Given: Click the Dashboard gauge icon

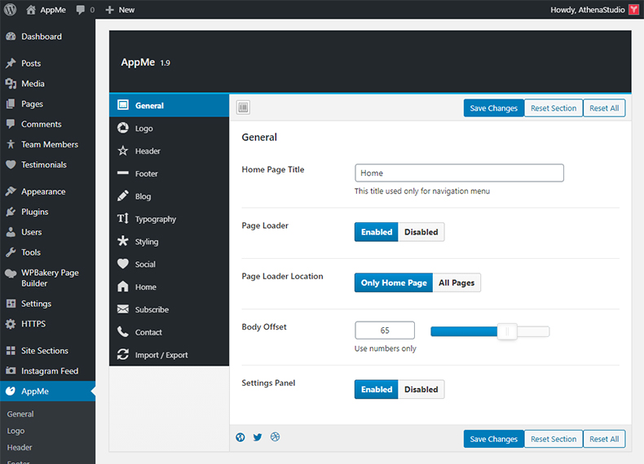Looking at the screenshot, I should point(11,37).
